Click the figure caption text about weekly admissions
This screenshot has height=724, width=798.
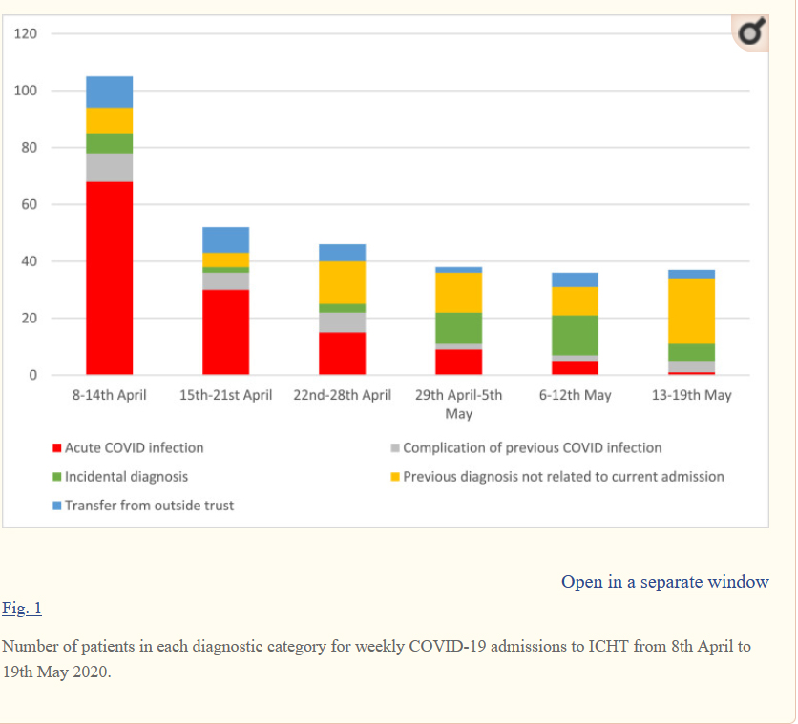point(376,657)
